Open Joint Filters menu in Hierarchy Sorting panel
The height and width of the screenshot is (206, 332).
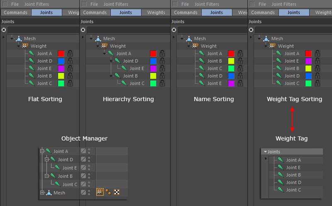coord(116,4)
